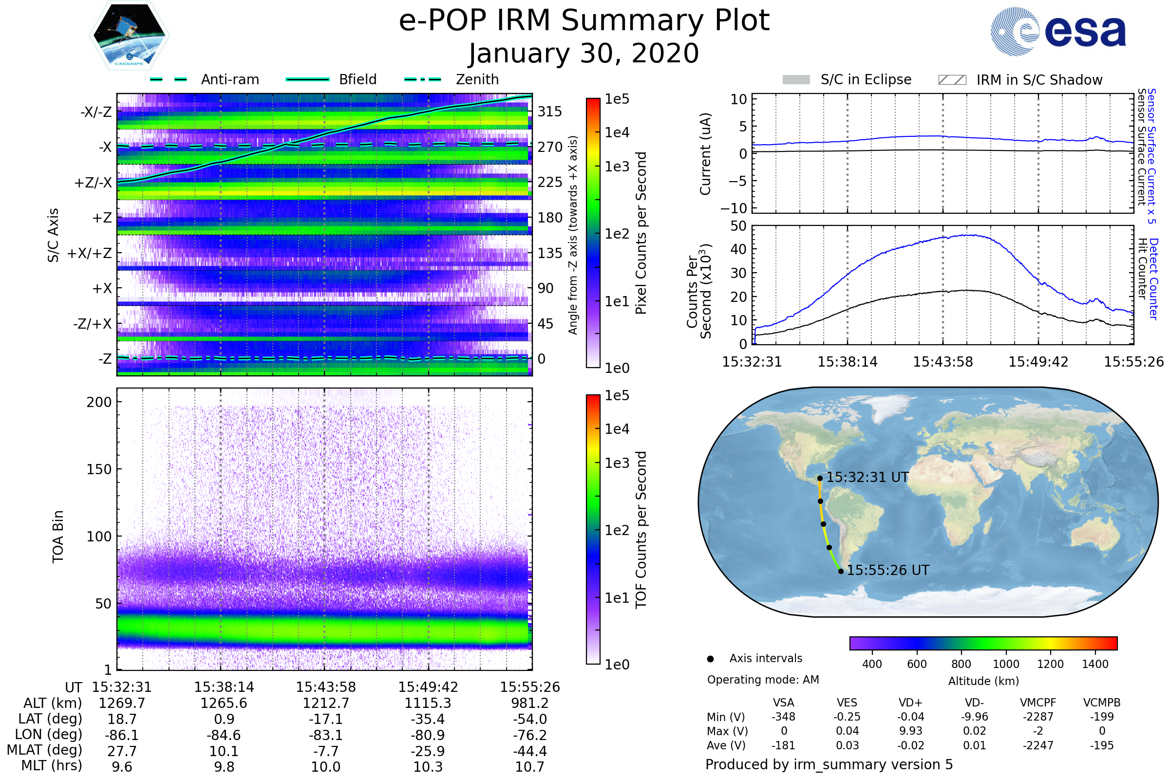
Task: Click the CASSIOPE satellite mission logo
Action: coord(129,36)
